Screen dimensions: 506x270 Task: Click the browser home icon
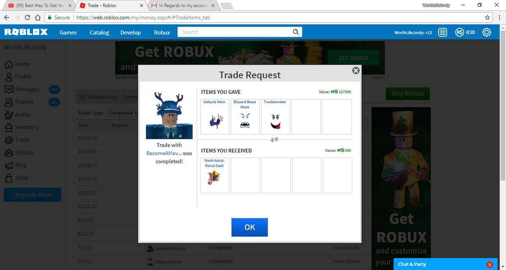[x=38, y=18]
